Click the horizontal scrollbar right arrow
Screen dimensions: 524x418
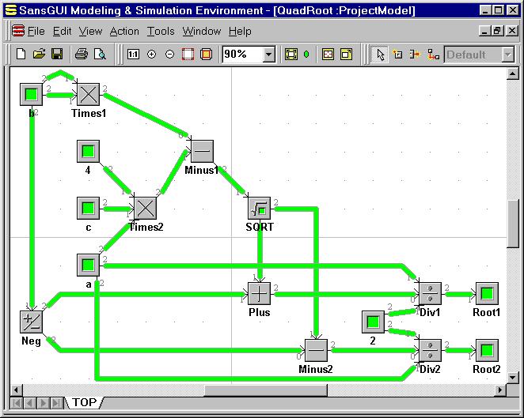coord(499,390)
